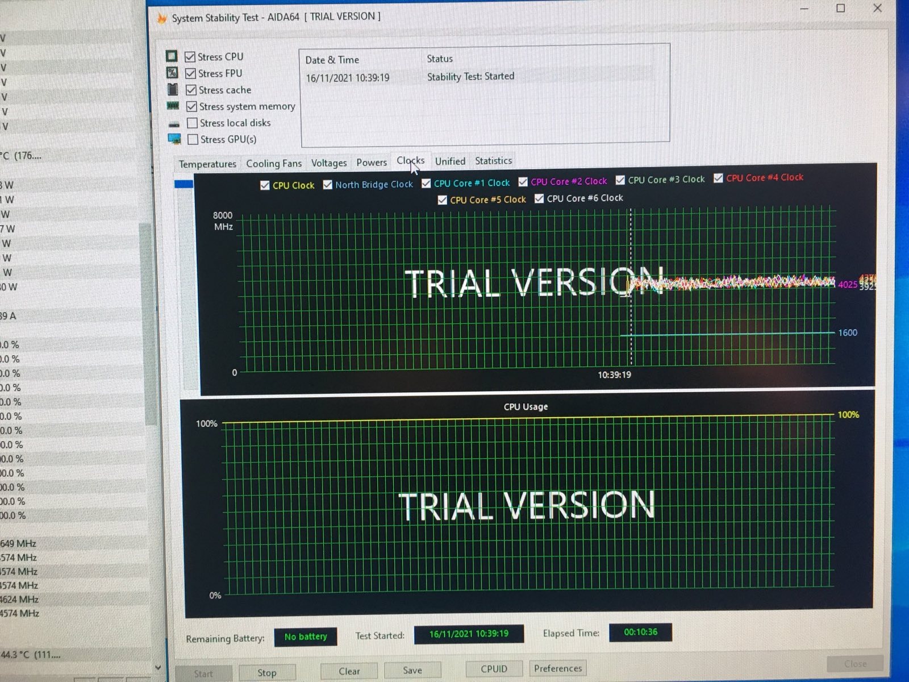The width and height of the screenshot is (909, 682).
Task: Uncheck the Stress CPU checkbox
Action: 190,57
